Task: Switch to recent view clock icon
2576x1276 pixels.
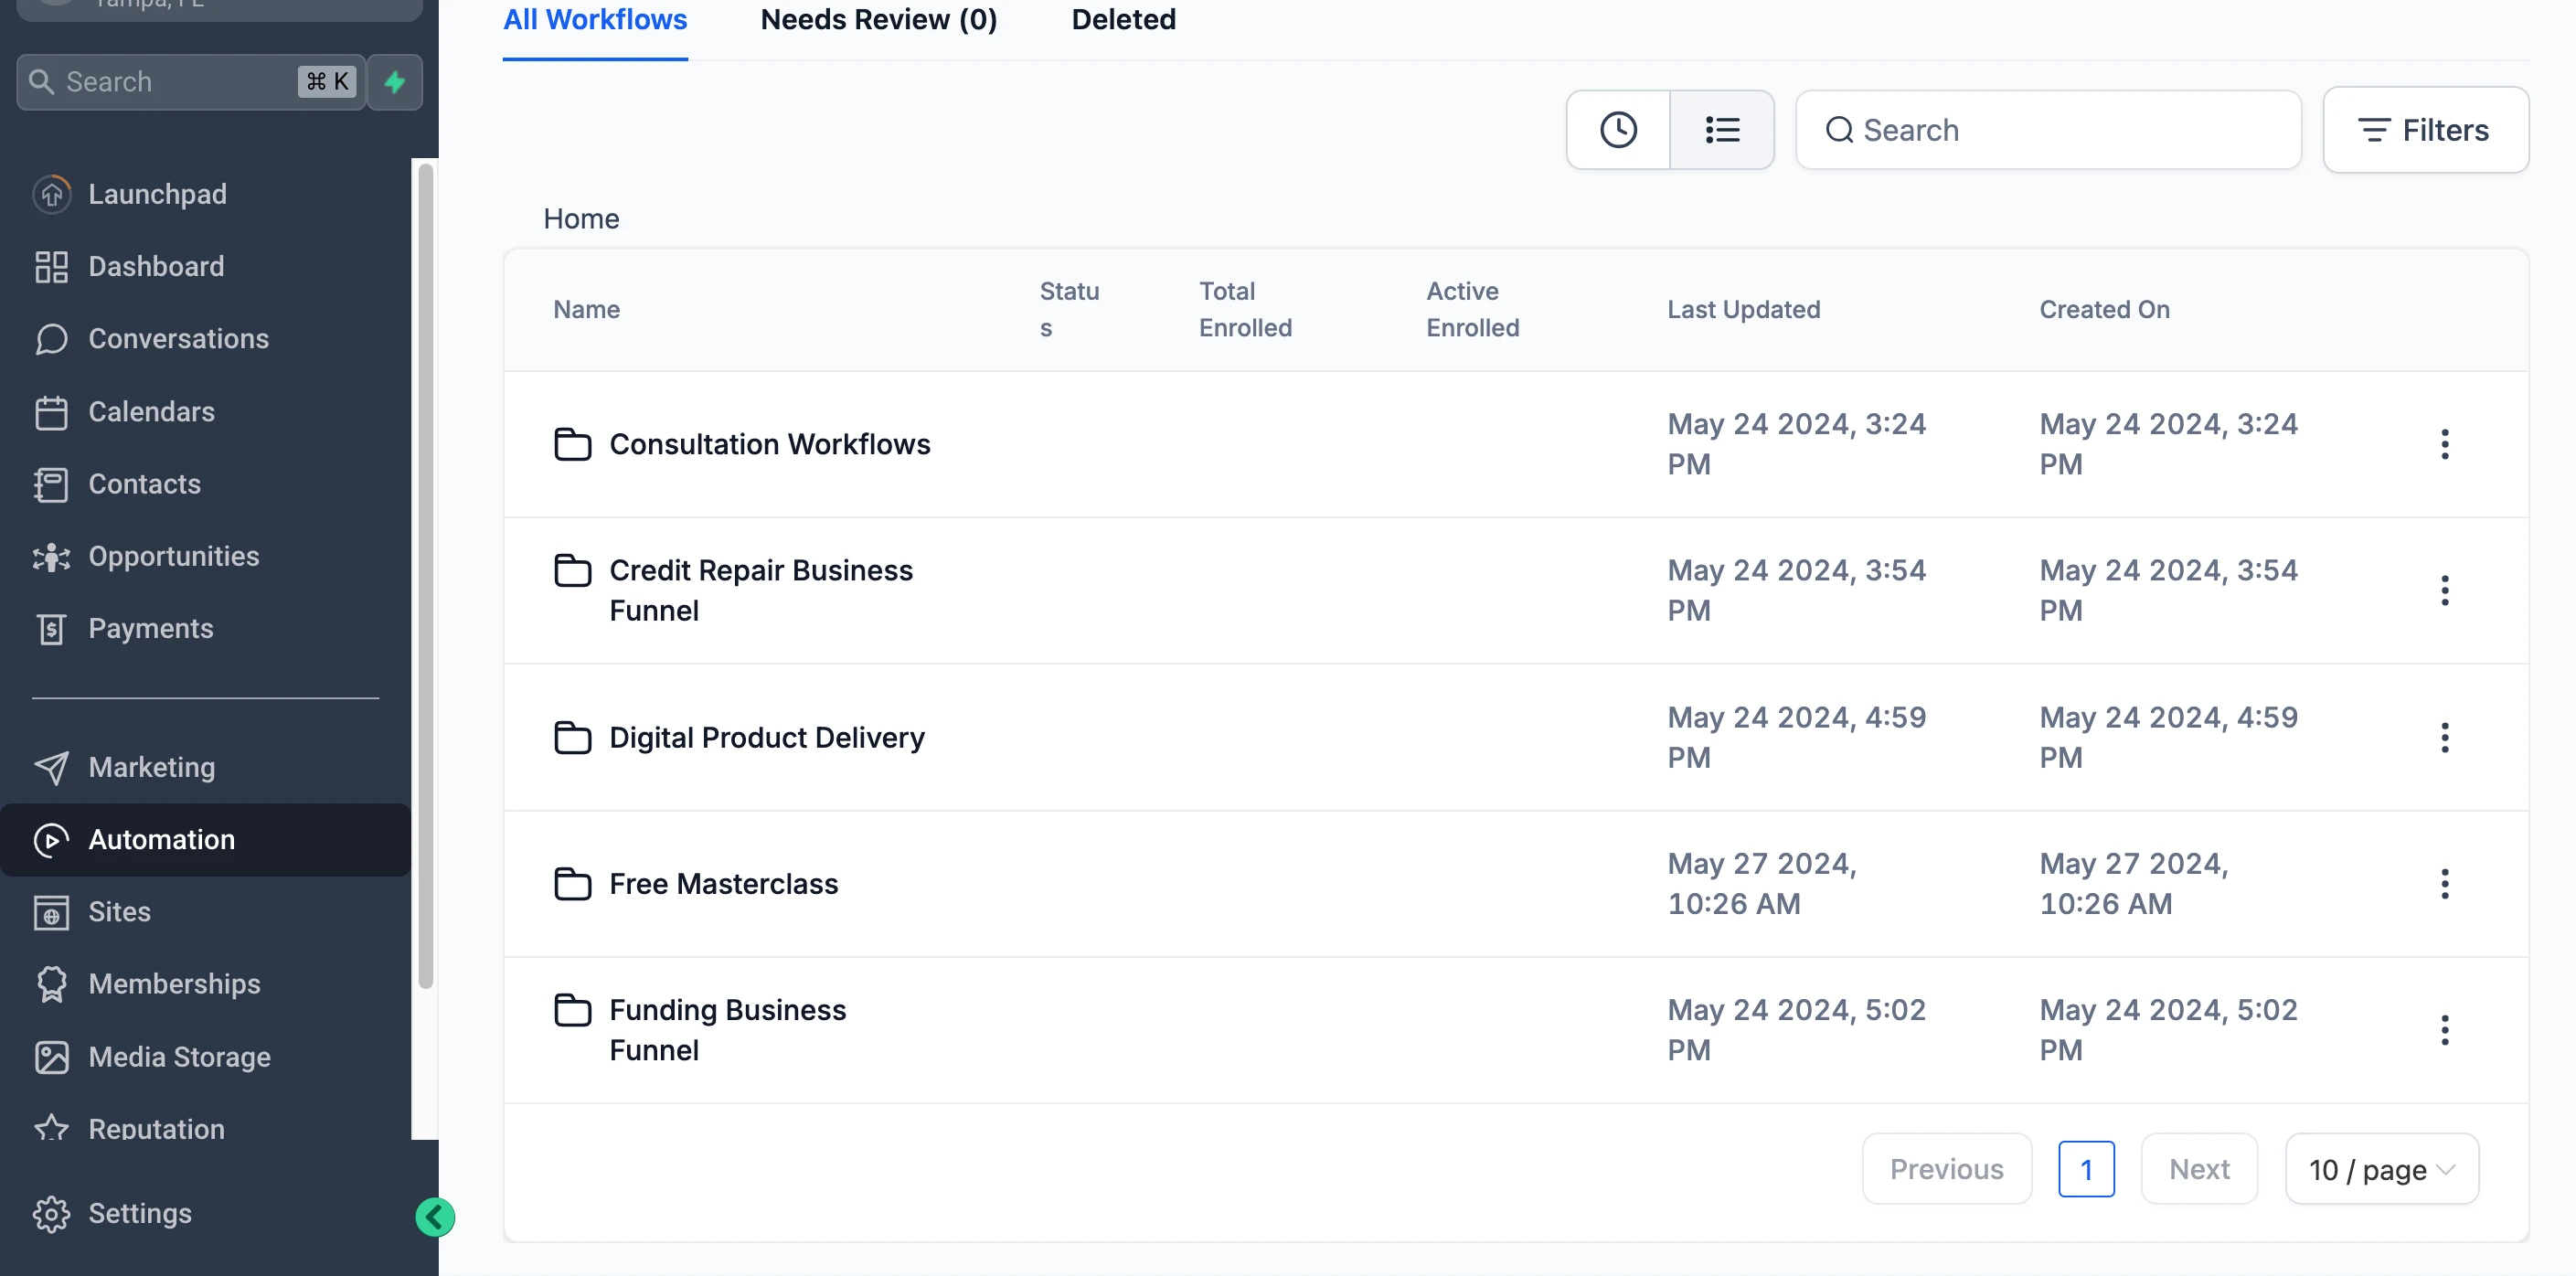Action: (x=1617, y=130)
